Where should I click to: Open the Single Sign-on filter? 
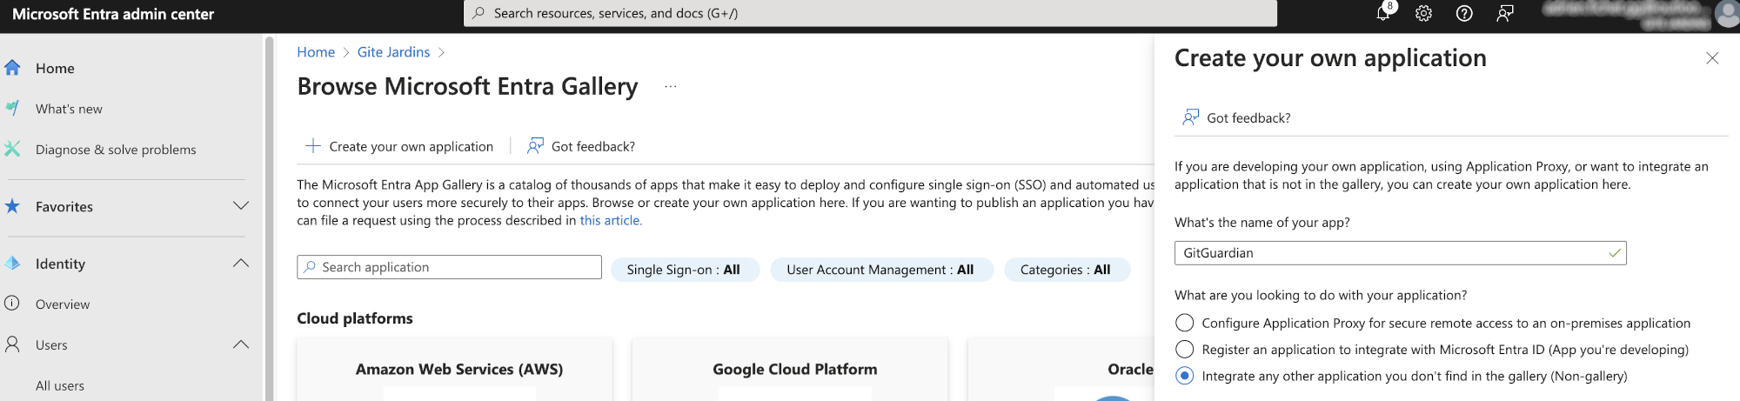point(685,270)
